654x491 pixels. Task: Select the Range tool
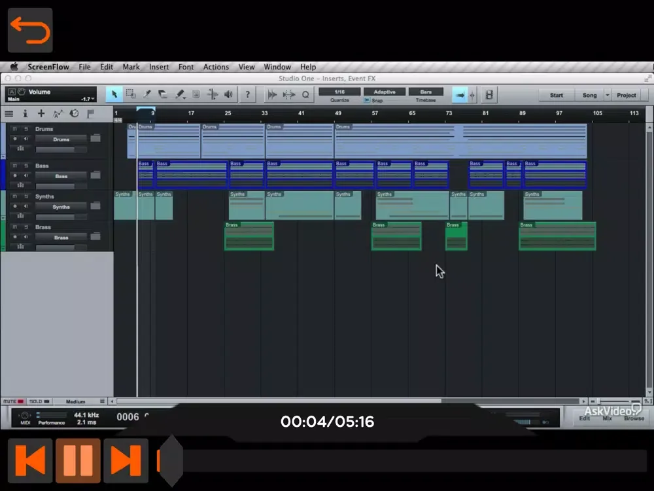pyautogui.click(x=131, y=94)
